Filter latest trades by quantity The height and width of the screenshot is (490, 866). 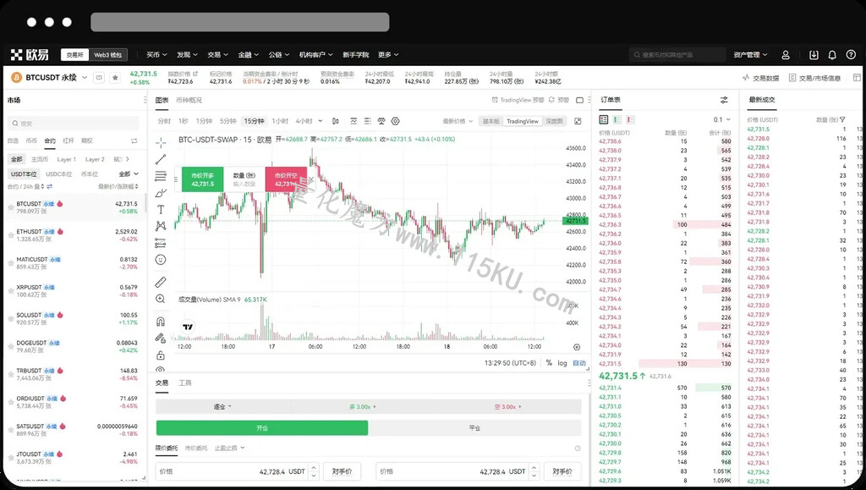pos(842,120)
